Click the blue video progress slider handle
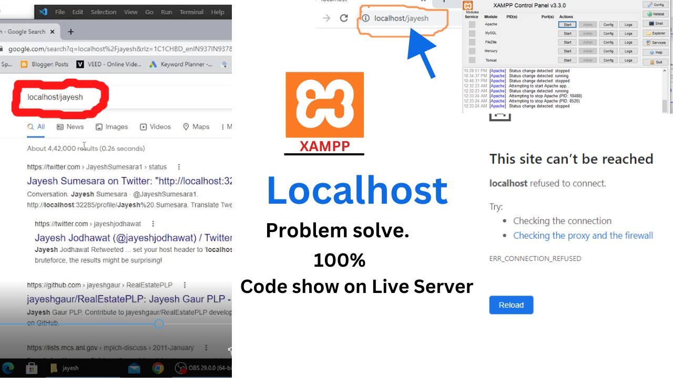 [159, 324]
